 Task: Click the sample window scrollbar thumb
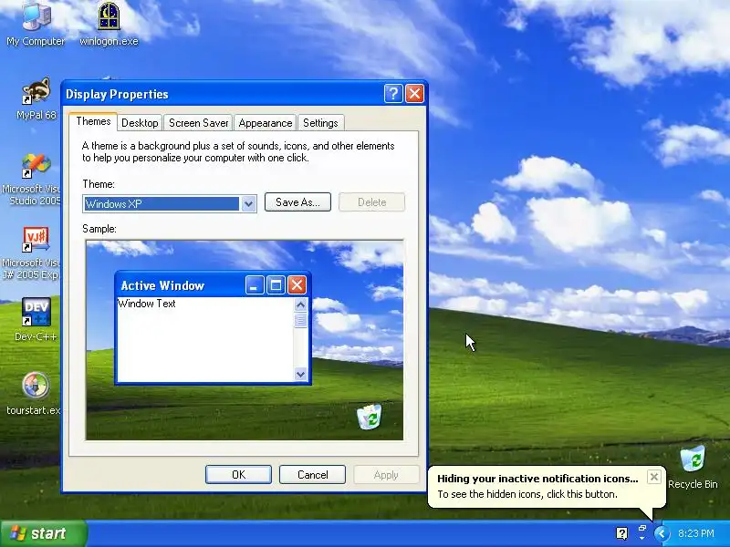(x=301, y=321)
